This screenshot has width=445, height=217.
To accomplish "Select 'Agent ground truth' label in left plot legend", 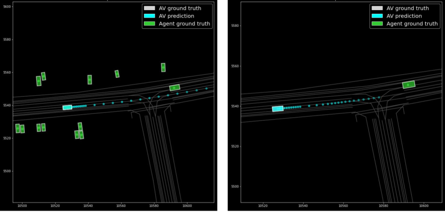I will tap(184, 24).
